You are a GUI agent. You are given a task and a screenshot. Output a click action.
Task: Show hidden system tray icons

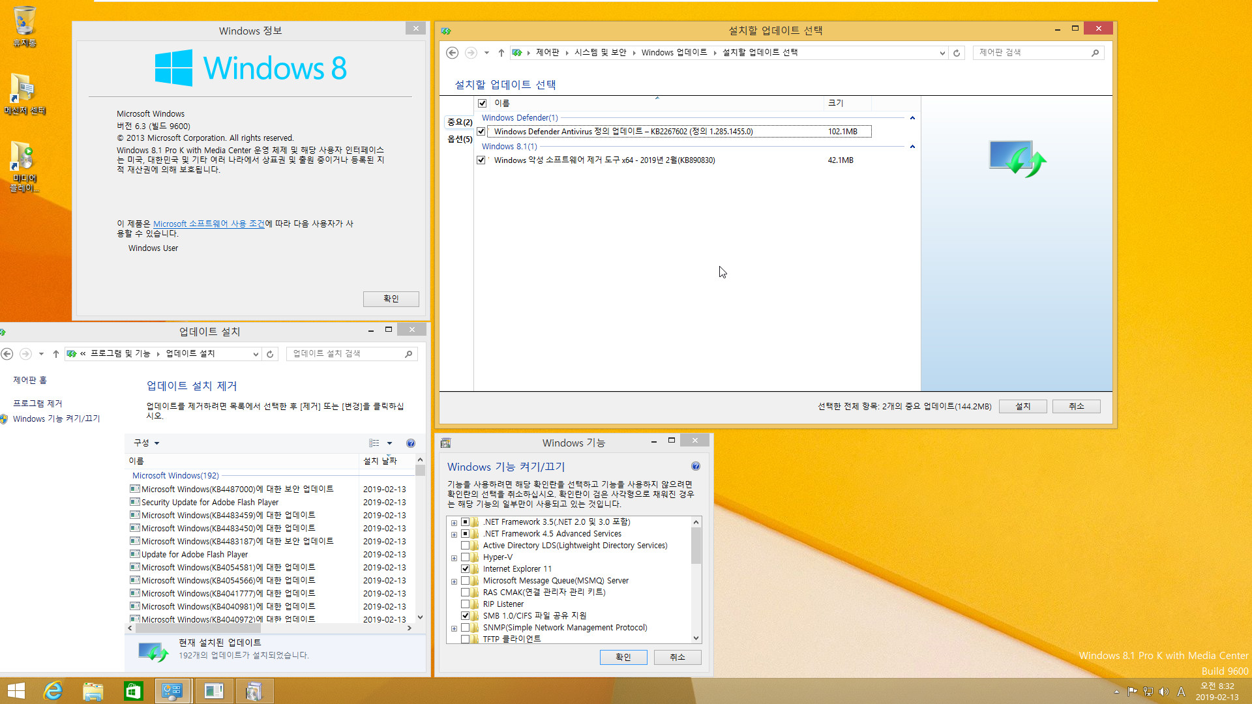(x=1116, y=692)
